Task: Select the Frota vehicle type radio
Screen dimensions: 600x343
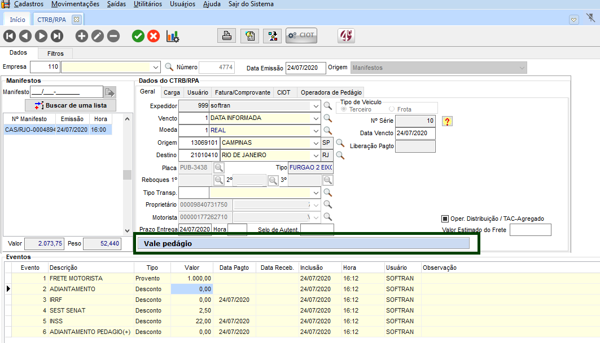Action: point(392,109)
